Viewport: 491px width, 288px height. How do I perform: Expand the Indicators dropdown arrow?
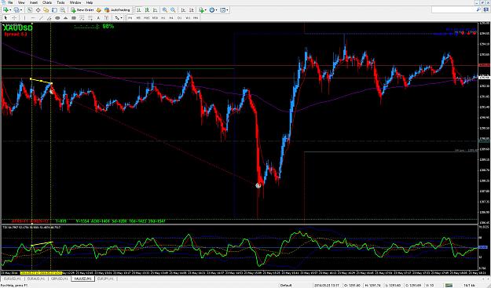click(206, 10)
